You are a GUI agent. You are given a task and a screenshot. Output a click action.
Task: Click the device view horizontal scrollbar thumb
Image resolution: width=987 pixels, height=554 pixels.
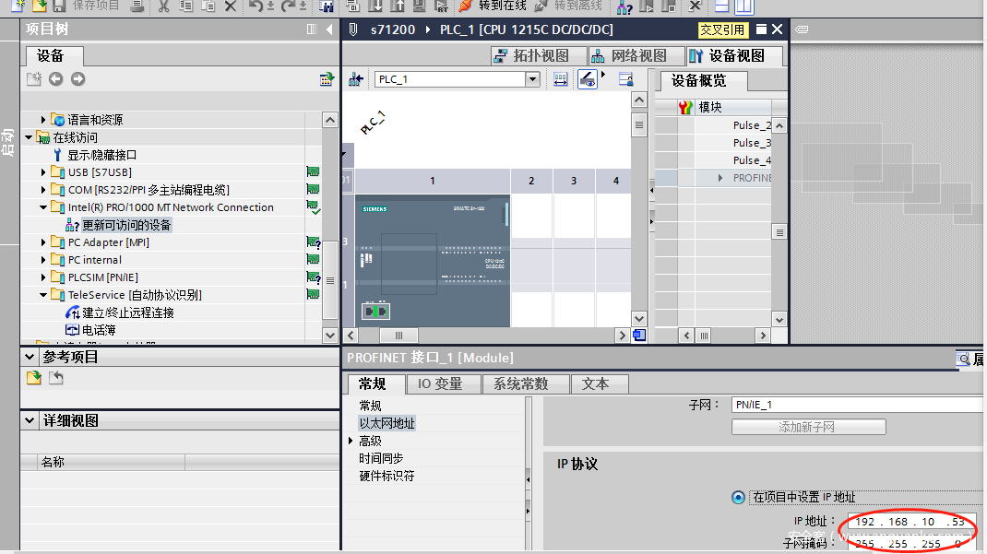tap(398, 336)
